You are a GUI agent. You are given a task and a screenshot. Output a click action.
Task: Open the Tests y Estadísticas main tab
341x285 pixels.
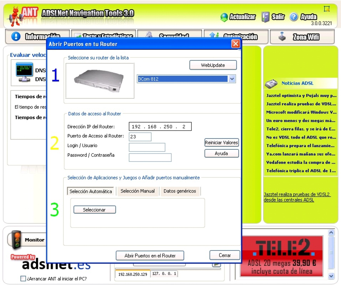point(103,34)
